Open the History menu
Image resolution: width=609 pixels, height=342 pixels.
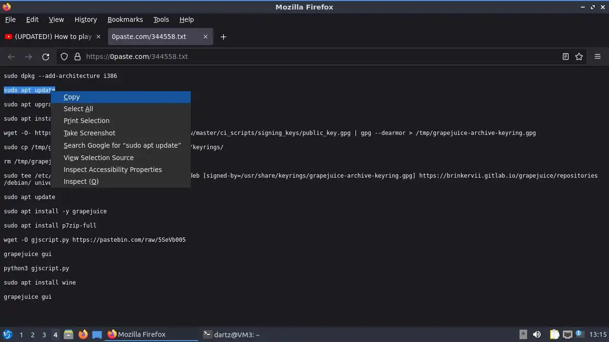86,19
